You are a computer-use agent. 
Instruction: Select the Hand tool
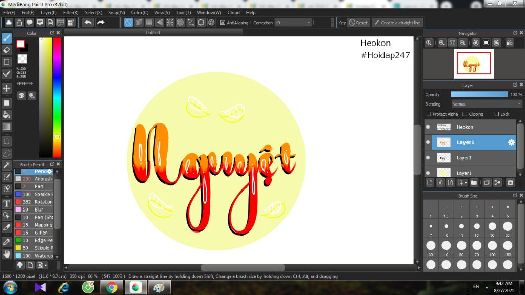[x=6, y=254]
